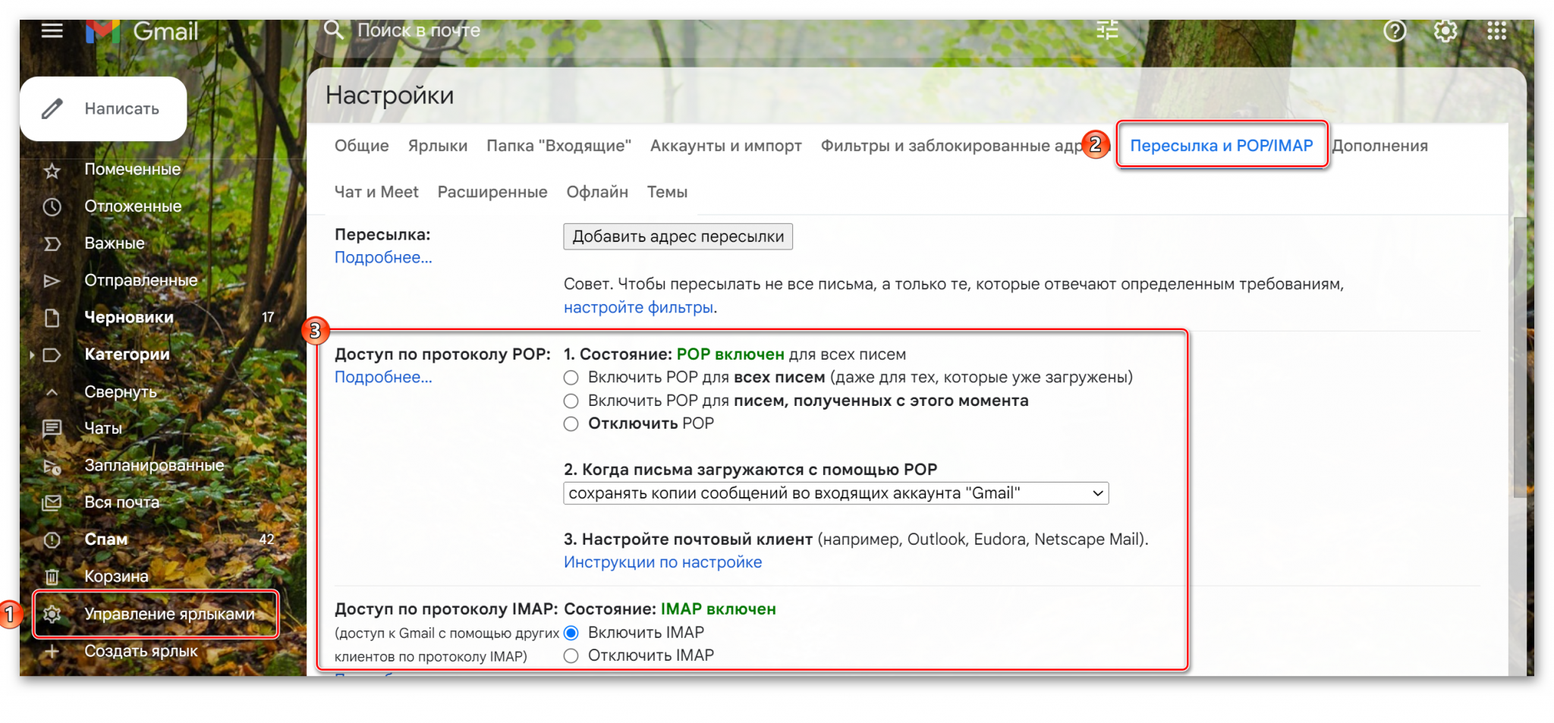Click the tag icon for Категории

pyautogui.click(x=52, y=355)
